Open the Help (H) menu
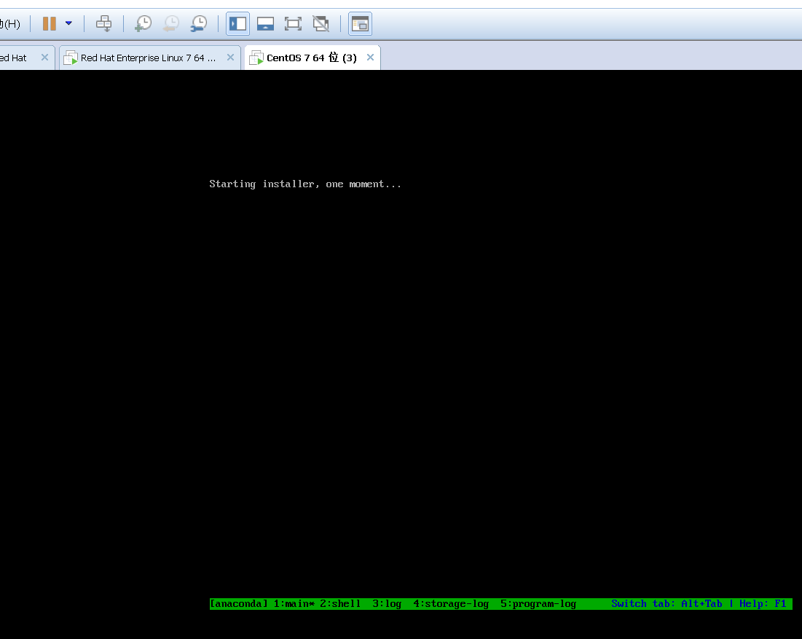The height and width of the screenshot is (639, 802). (x=10, y=23)
